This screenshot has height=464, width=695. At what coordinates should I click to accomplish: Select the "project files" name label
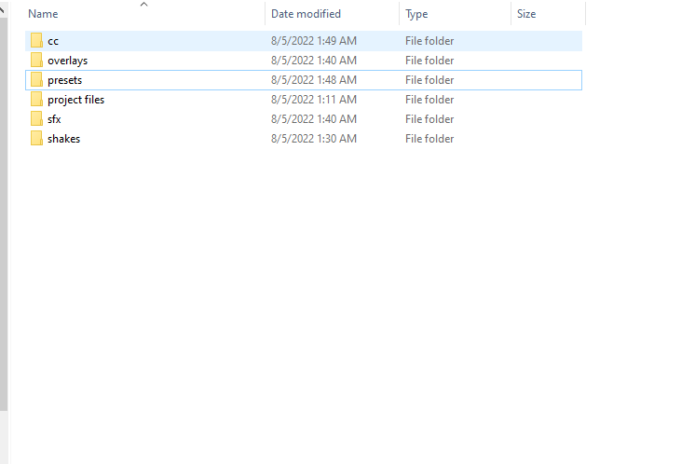pyautogui.click(x=75, y=100)
